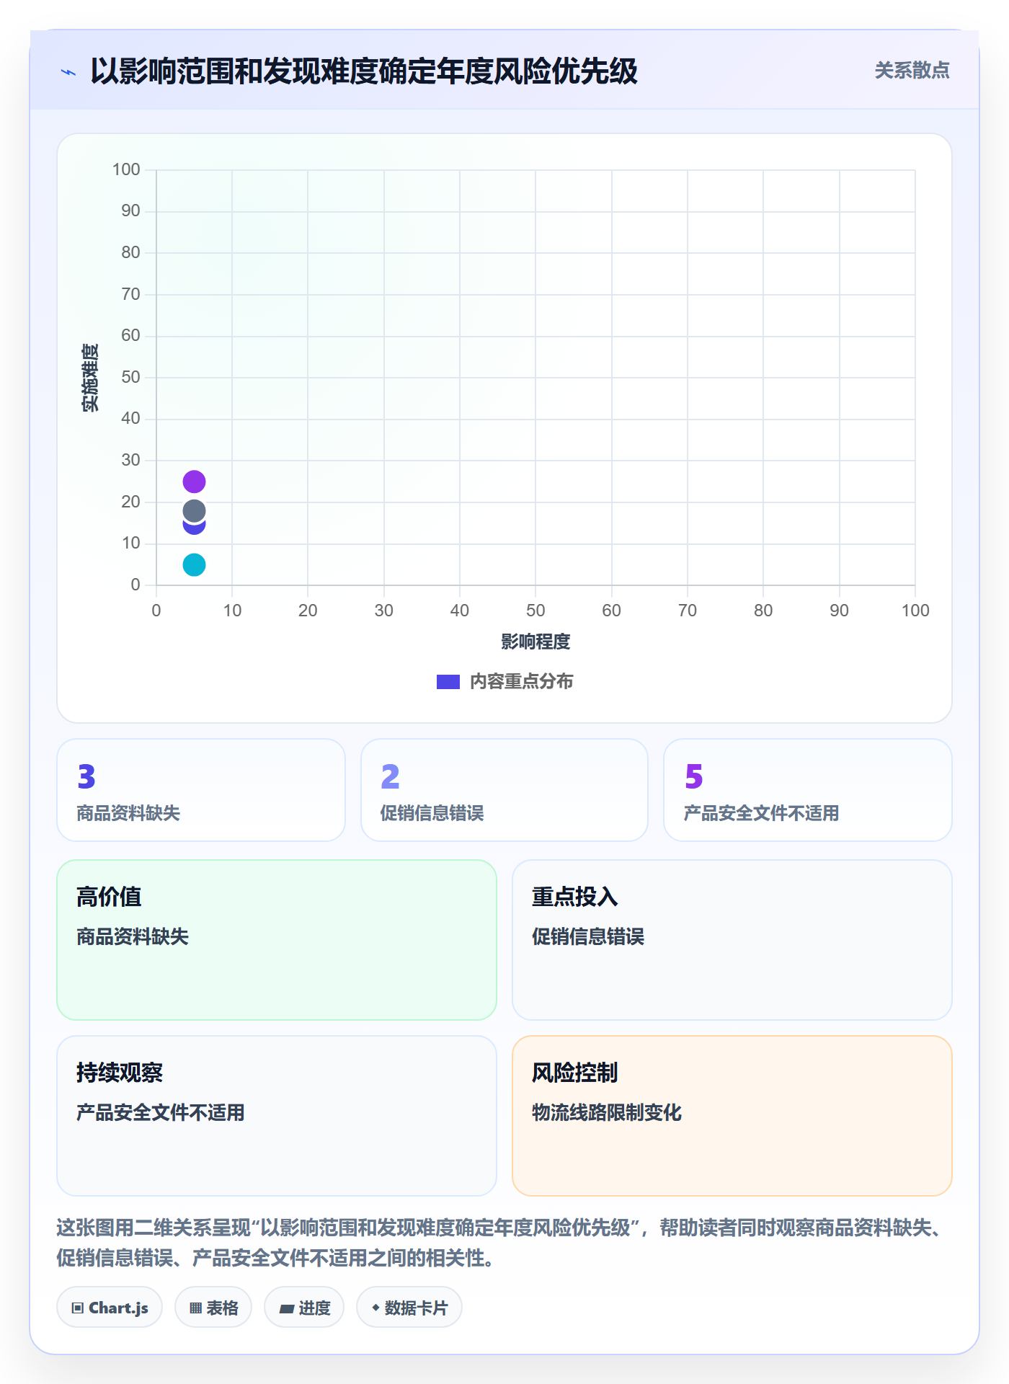Toggle the 内容重点分布 legend color box
The height and width of the screenshot is (1384, 1009).
pyautogui.click(x=448, y=682)
